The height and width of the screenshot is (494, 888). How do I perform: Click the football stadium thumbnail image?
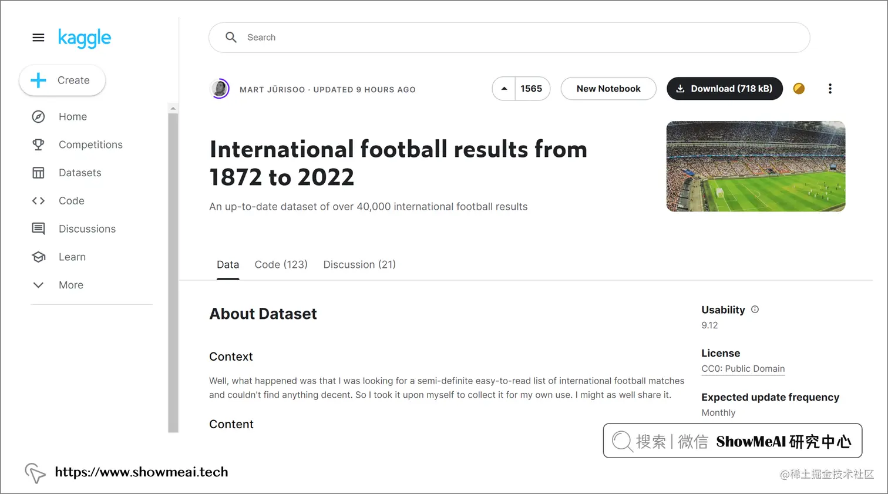tap(756, 166)
